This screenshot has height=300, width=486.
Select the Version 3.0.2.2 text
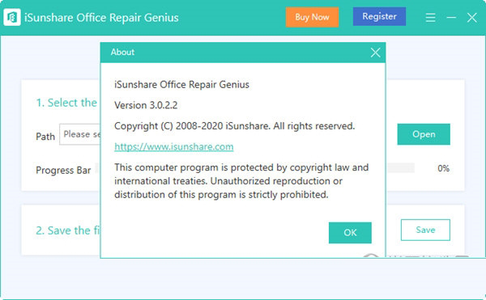[146, 105]
